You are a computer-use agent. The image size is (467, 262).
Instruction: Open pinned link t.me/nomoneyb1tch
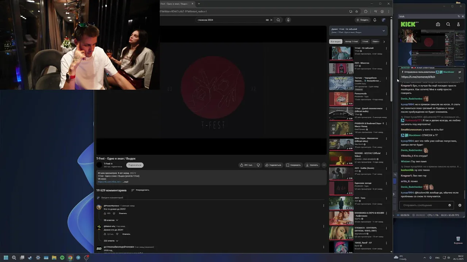tap(418, 77)
